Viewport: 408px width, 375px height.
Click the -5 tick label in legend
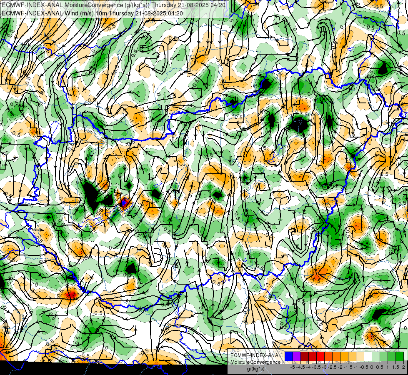click(293, 367)
